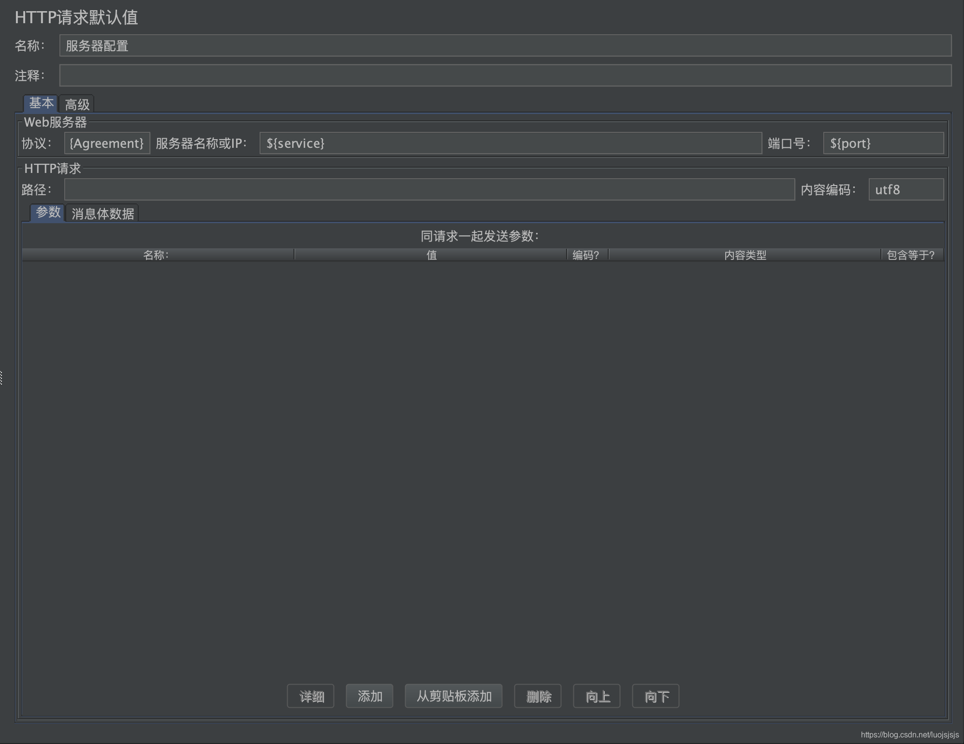The height and width of the screenshot is (744, 964).
Task: Click the 名称 input field
Action: 505,46
